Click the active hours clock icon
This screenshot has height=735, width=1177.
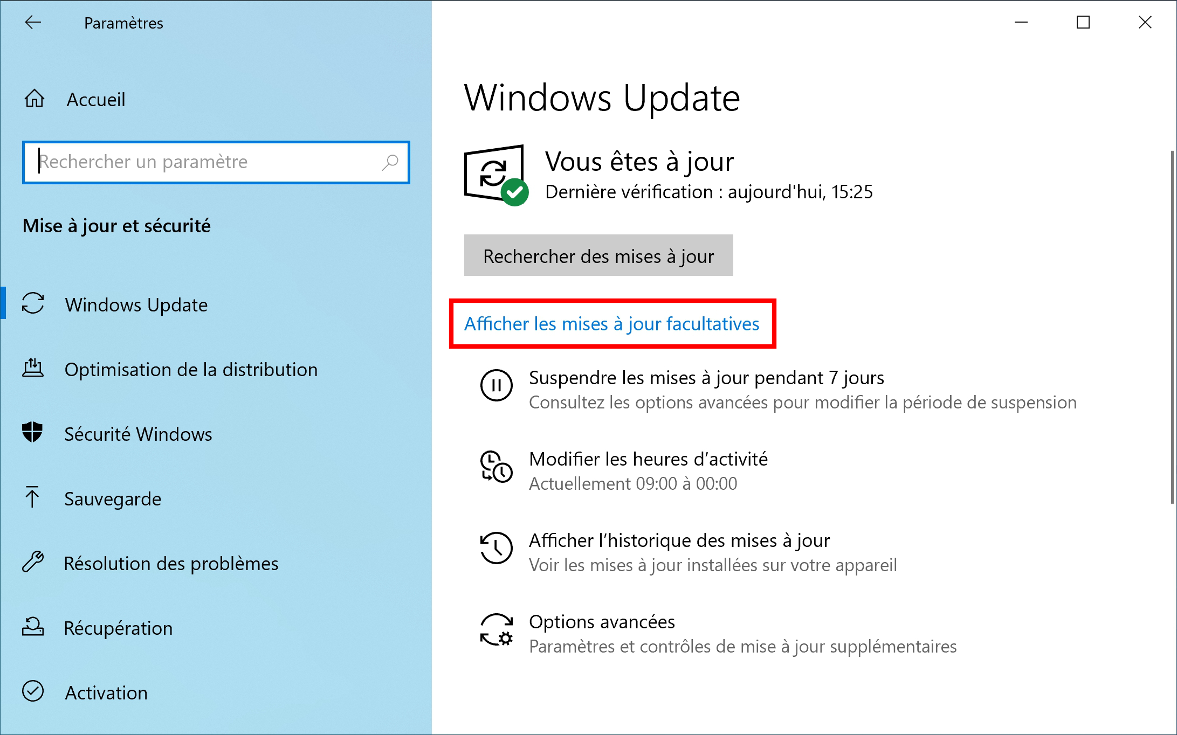click(x=496, y=467)
